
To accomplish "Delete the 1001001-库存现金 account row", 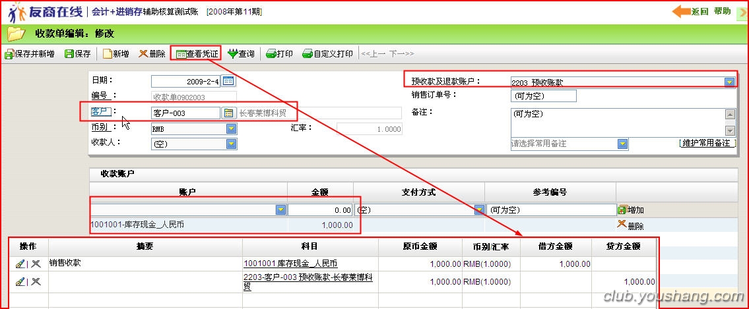I will coord(630,225).
